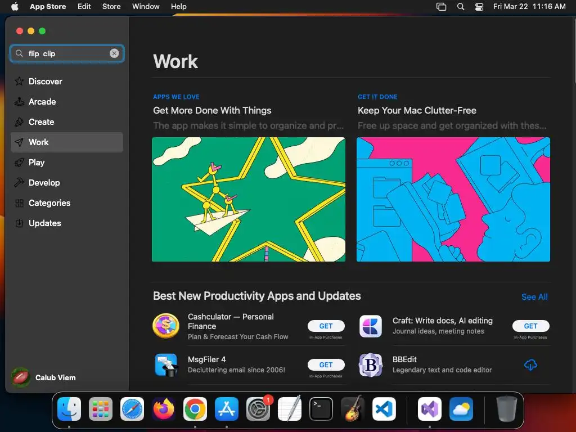Open the Cashculator — Personal Finance title
Image resolution: width=576 pixels, height=432 pixels.
(x=230, y=321)
